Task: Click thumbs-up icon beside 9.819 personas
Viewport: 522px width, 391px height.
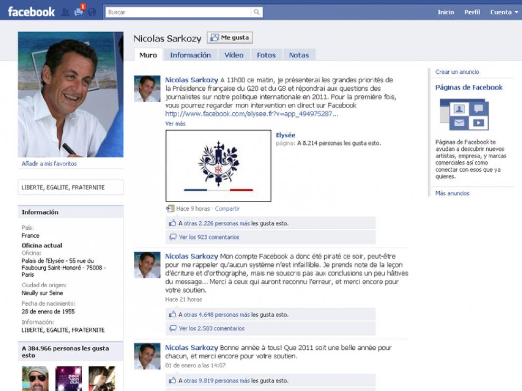Action: coord(172,380)
